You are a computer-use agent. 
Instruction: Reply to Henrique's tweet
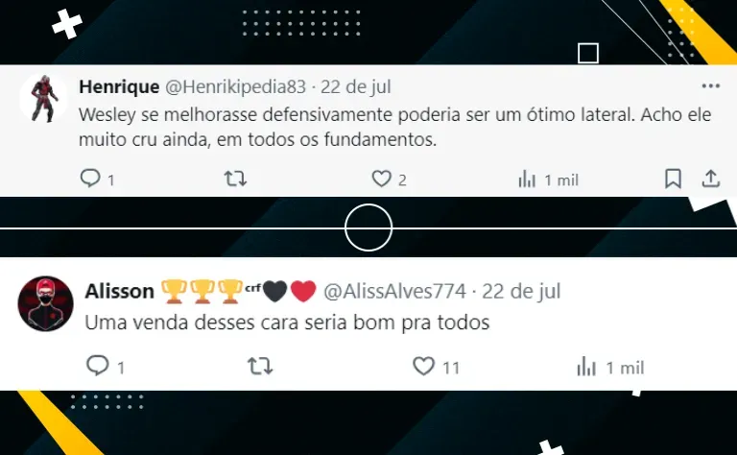[90, 179]
